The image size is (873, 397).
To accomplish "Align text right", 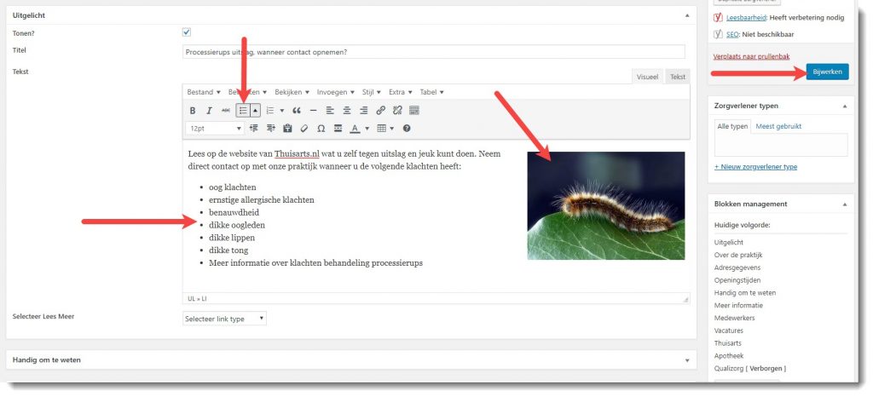I will 363,111.
